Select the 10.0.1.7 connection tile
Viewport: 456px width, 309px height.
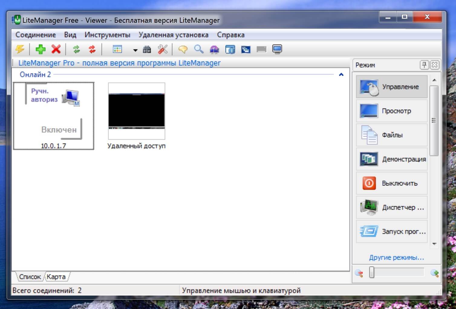(x=54, y=116)
